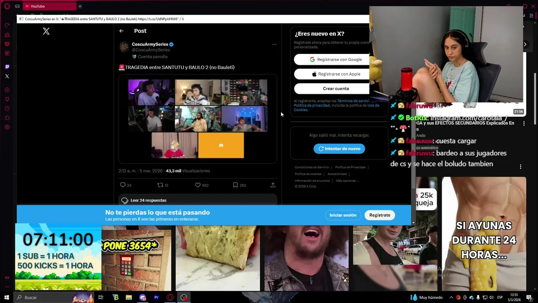Open the post's stream collage image
The image size is (538, 303).
(x=198, y=119)
